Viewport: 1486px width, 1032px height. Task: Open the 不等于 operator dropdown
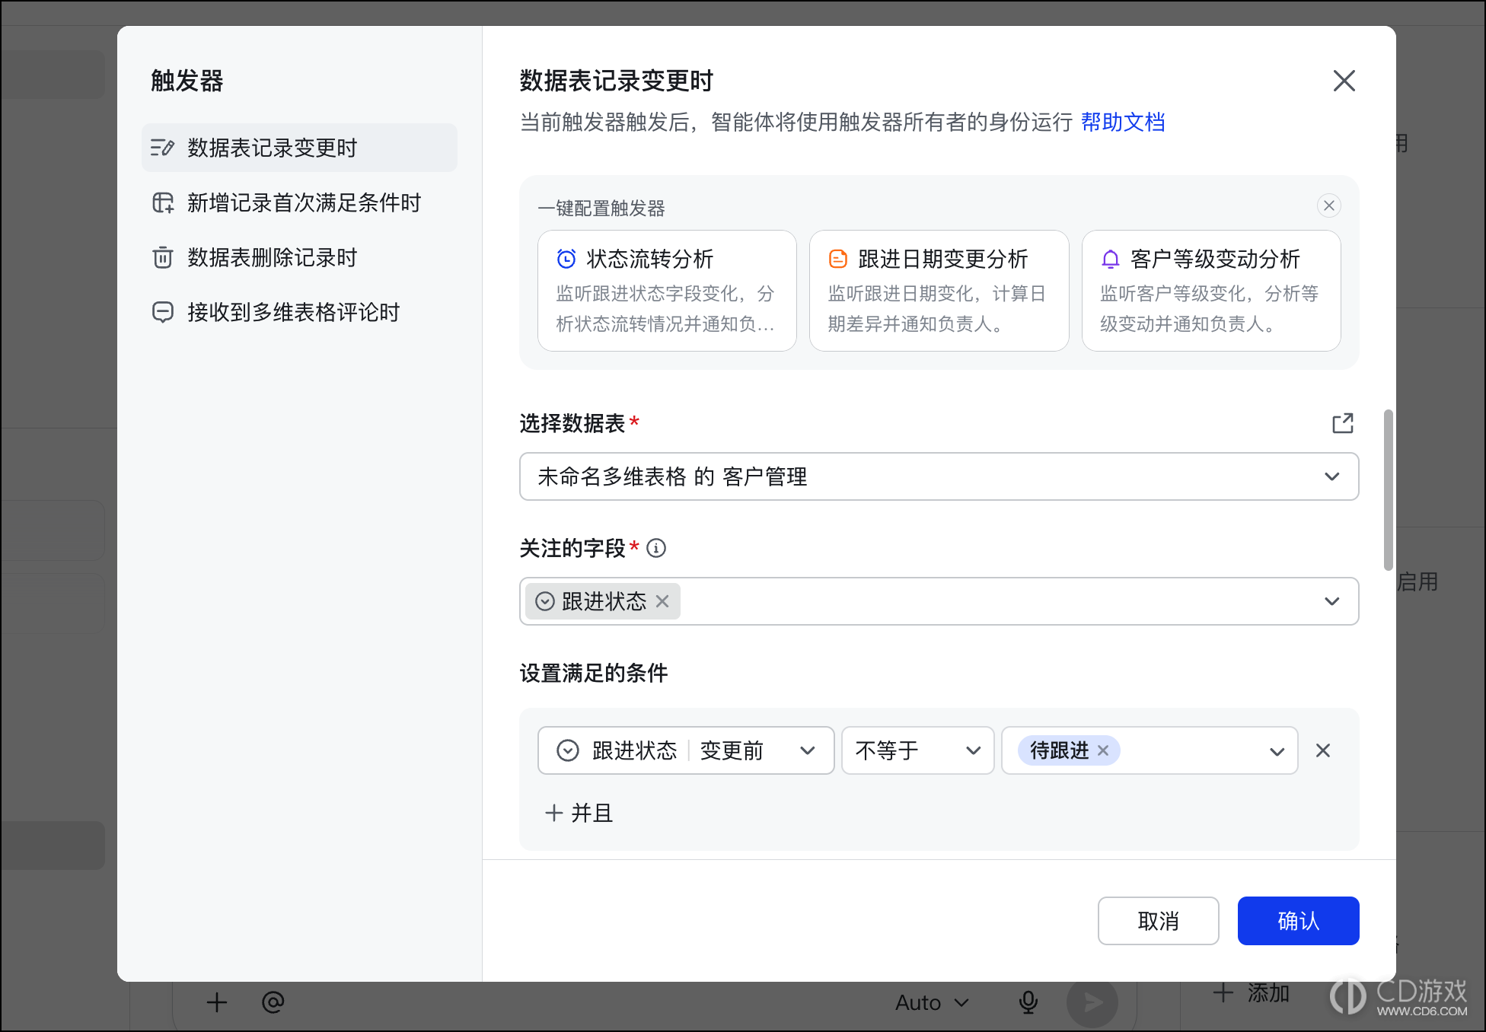click(x=918, y=750)
